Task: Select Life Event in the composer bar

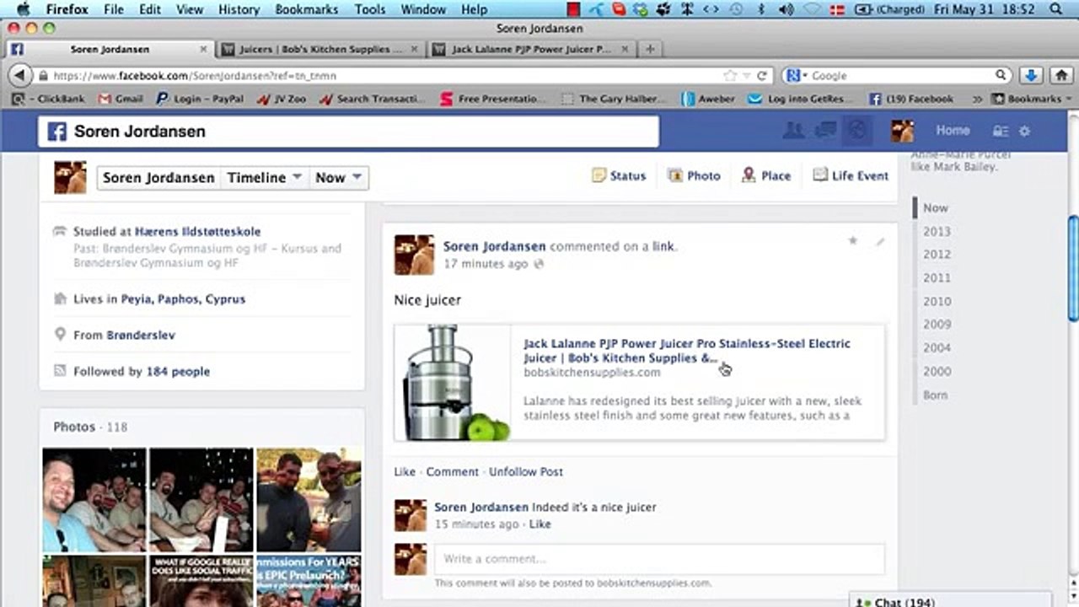Action: [851, 176]
